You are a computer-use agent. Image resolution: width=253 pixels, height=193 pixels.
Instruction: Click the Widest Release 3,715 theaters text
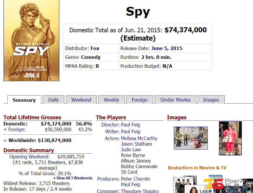tap(37, 183)
